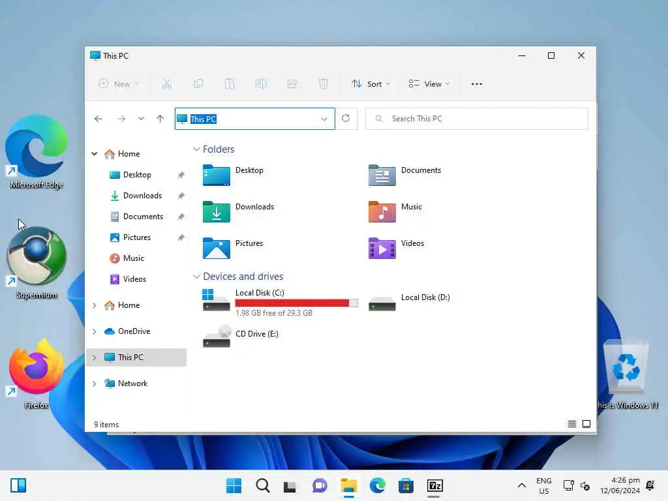Open Widgets panel on taskbar
The height and width of the screenshot is (501, 668).
pyautogui.click(x=18, y=485)
